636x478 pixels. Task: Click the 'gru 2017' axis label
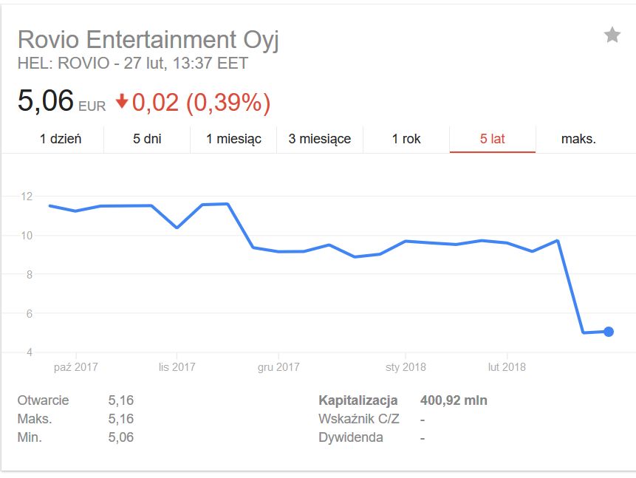pyautogui.click(x=278, y=366)
